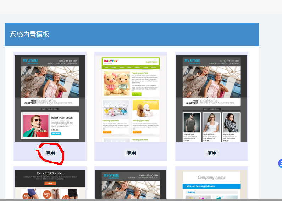The image size is (282, 201).
Task: Click the blue floating icon at right edge
Action: coord(280,163)
